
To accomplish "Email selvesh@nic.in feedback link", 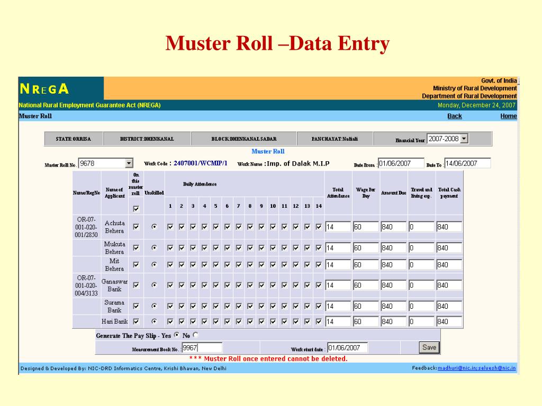I will point(496,368).
